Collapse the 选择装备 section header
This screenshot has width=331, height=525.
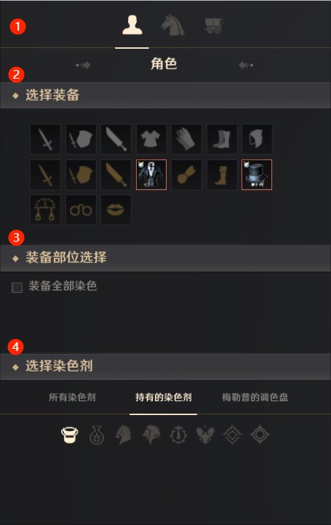point(166,95)
